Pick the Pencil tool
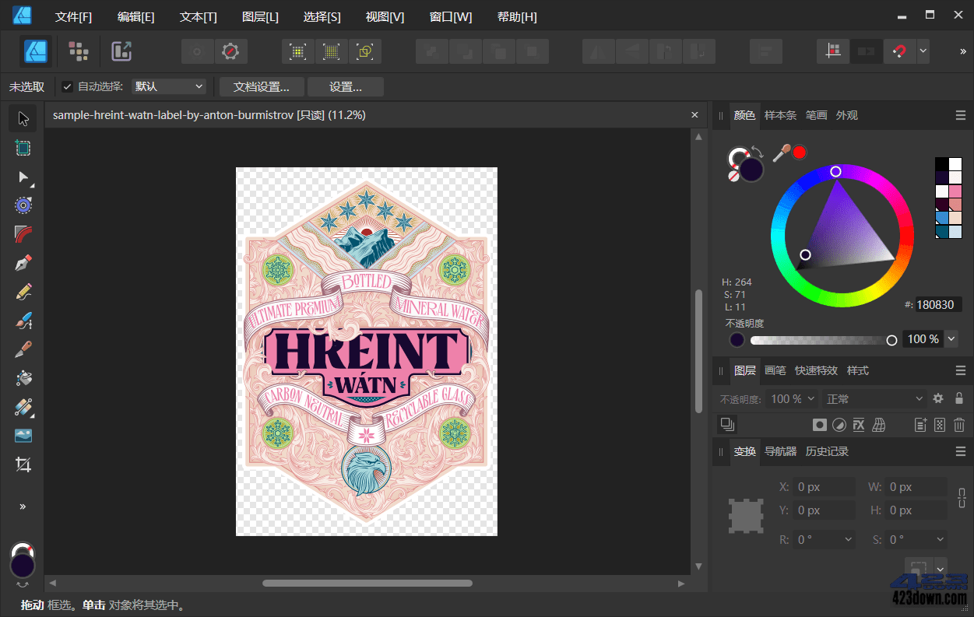Viewport: 974px width, 617px height. tap(23, 292)
